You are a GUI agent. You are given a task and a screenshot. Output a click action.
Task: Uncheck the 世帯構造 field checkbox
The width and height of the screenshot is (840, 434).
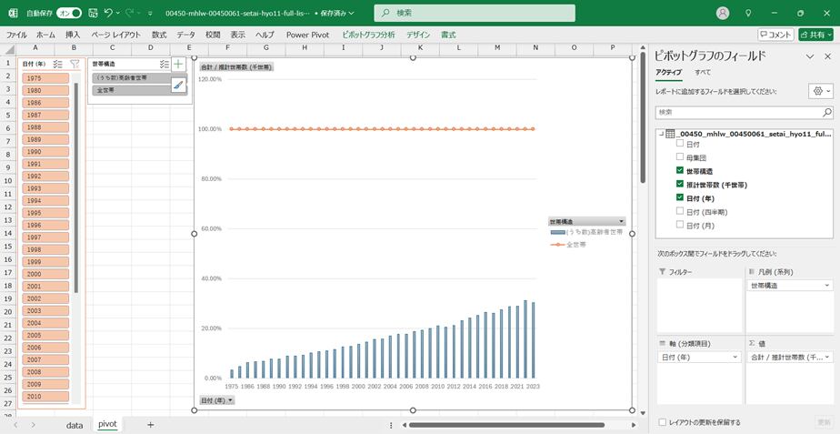pos(680,171)
